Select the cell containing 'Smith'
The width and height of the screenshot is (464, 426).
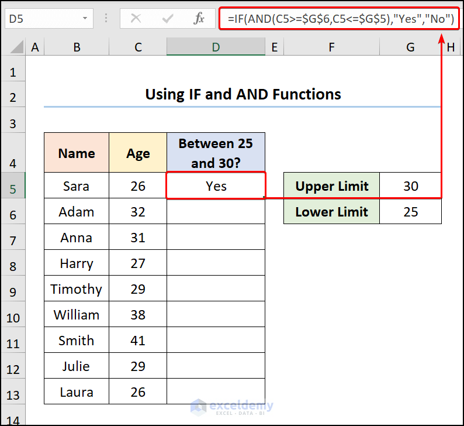click(x=77, y=340)
